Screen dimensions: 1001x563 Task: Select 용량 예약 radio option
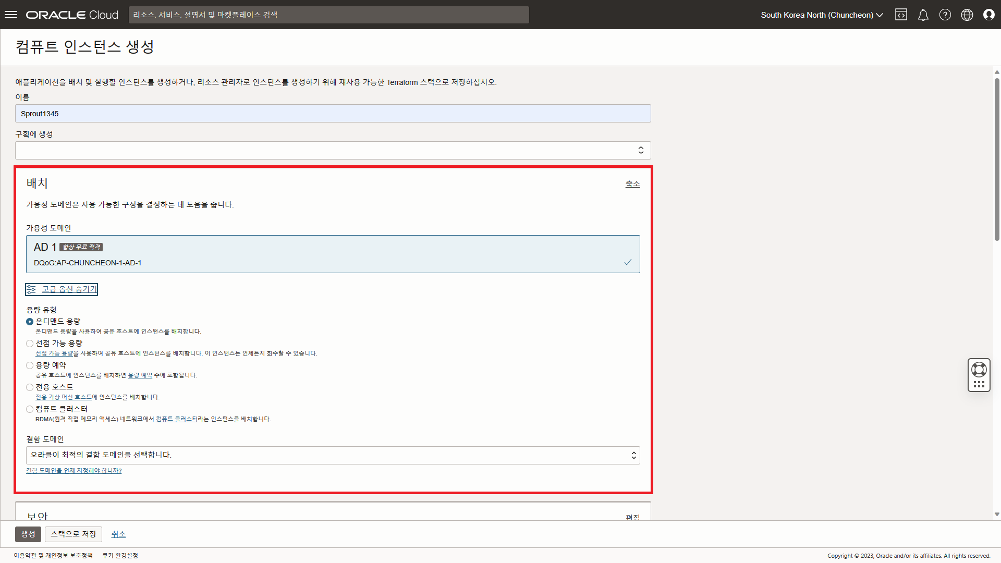point(30,365)
